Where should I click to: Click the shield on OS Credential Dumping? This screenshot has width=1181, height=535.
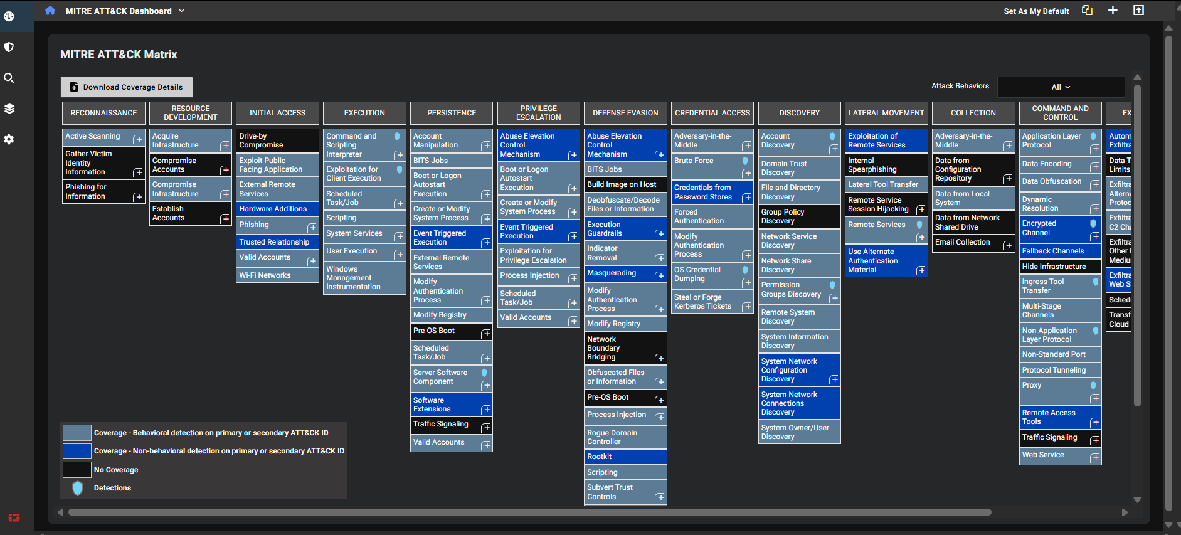pos(745,270)
